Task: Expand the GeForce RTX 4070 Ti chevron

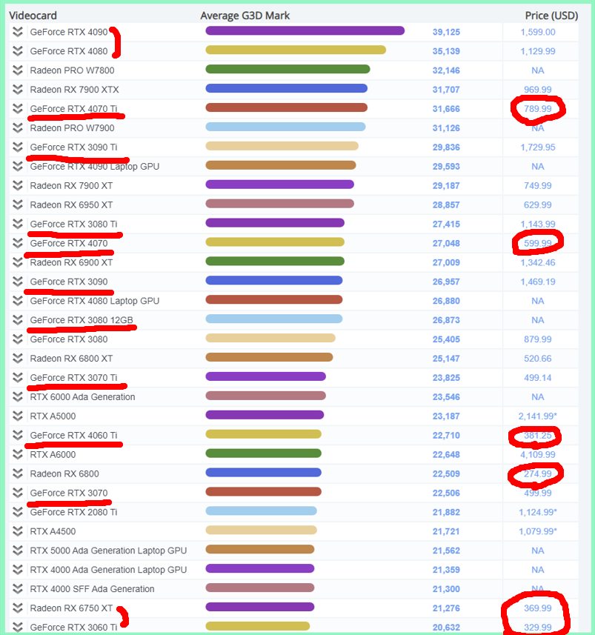Action: (18, 108)
